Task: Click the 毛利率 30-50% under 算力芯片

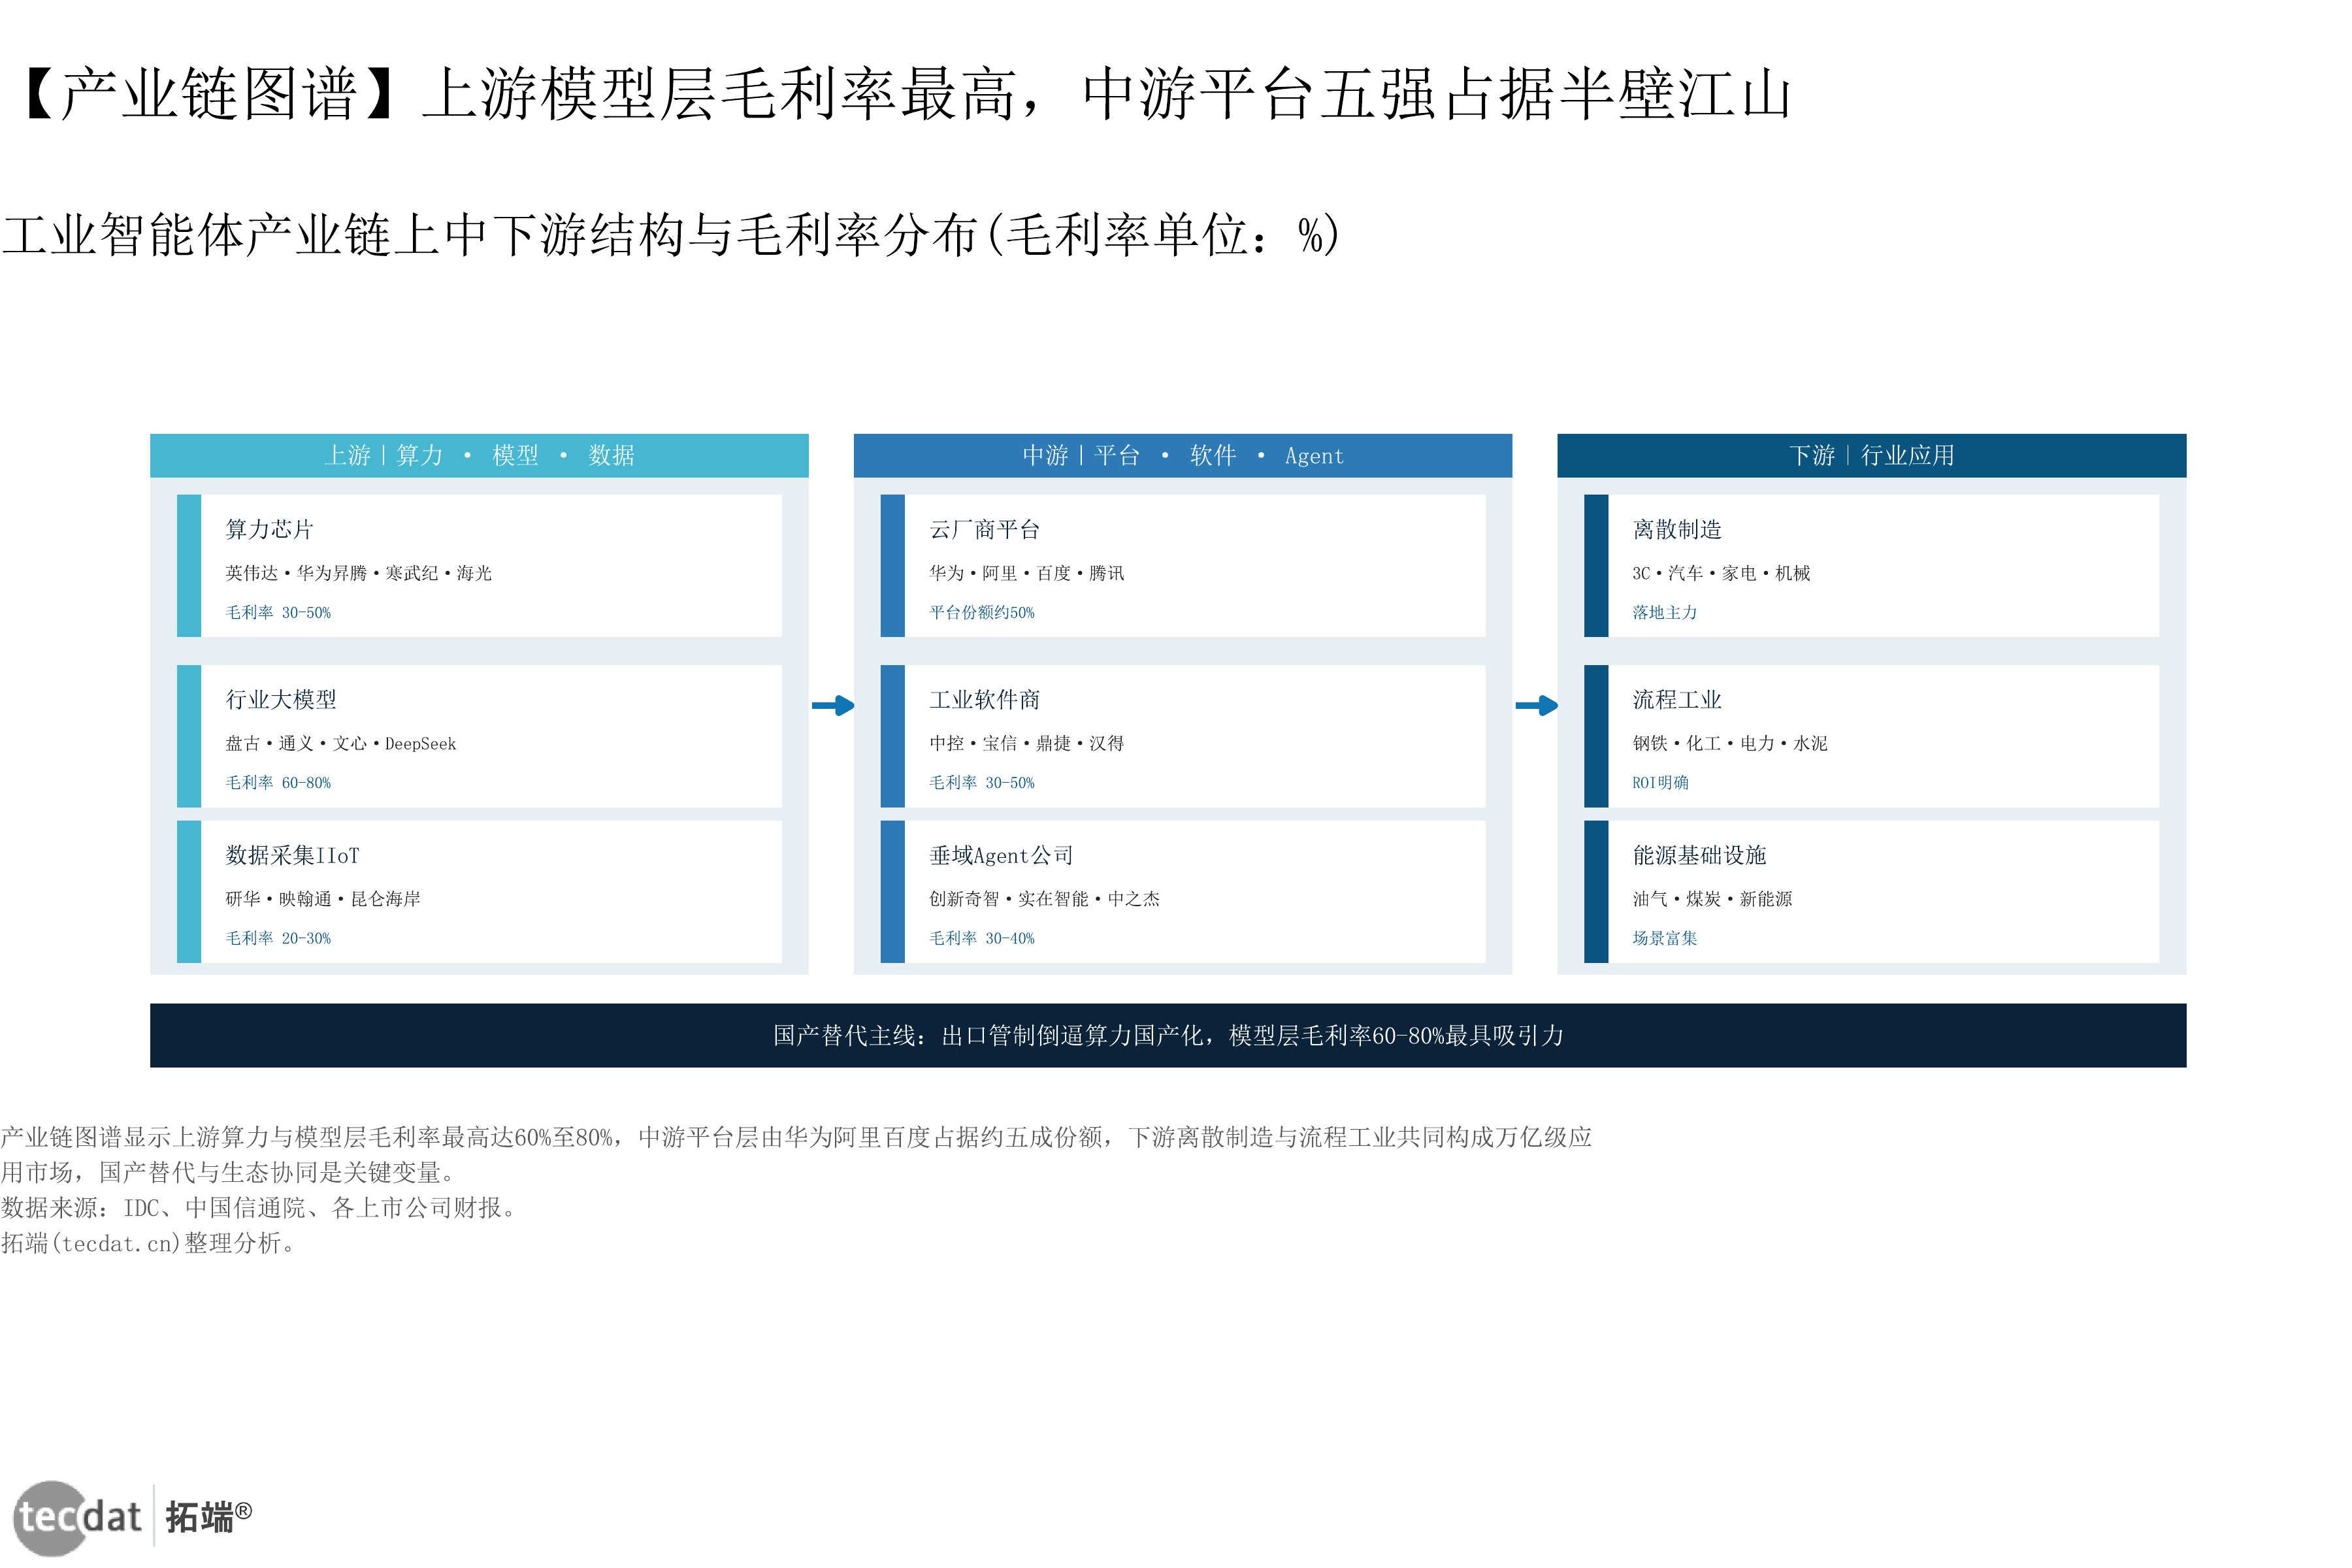Action: click(x=278, y=612)
